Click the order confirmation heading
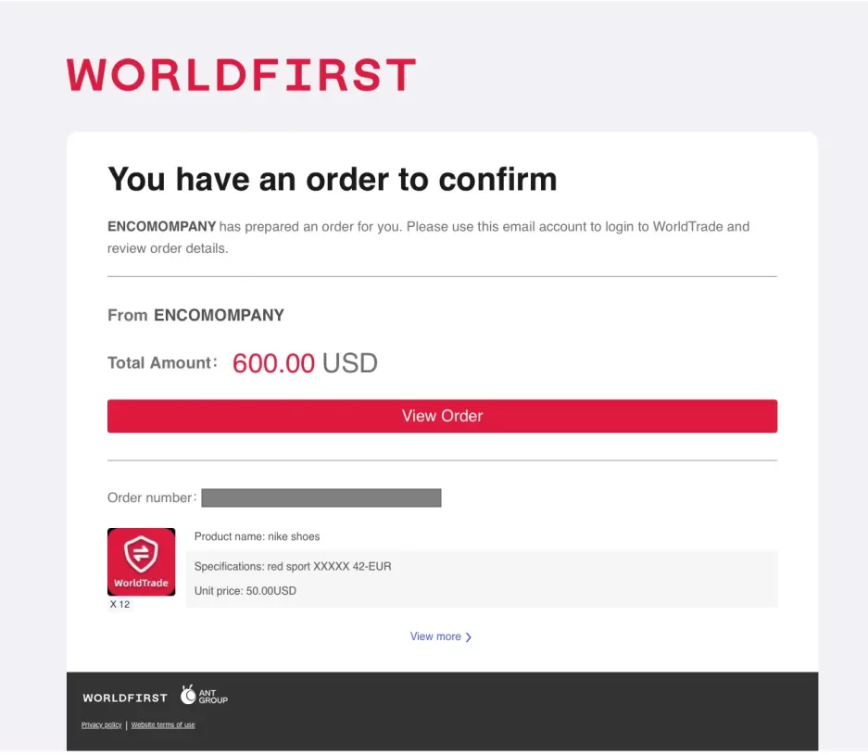Viewport: 868px width, 755px height. [x=332, y=179]
